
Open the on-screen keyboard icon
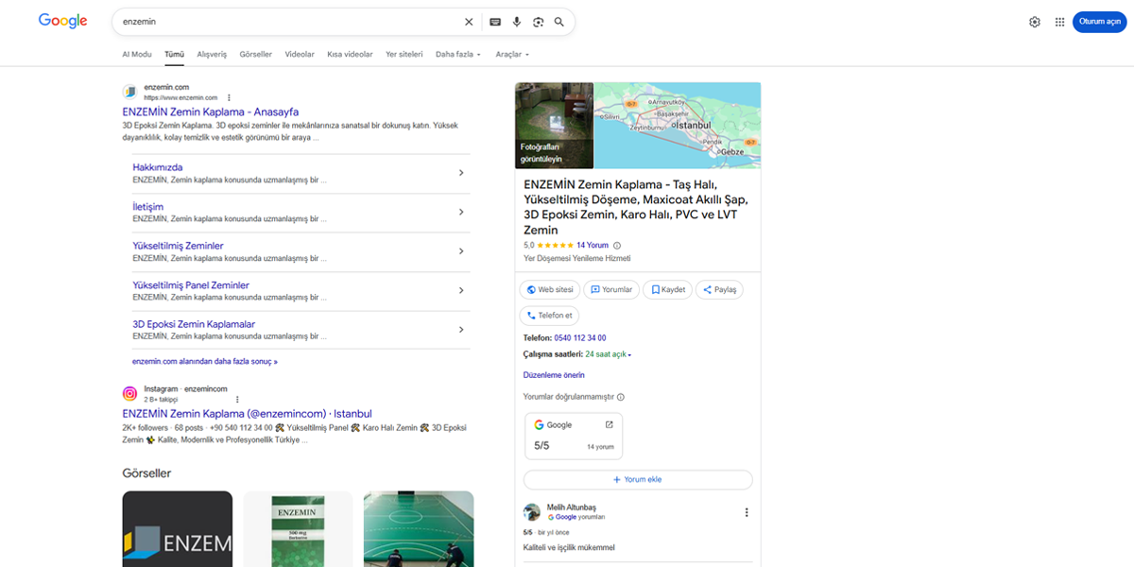[493, 21]
